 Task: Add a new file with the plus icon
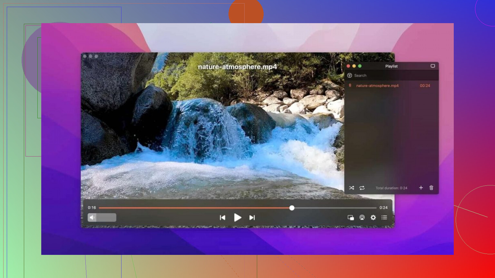pos(421,188)
